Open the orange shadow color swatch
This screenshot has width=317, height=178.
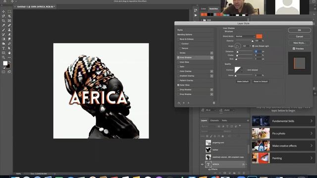[259, 36]
